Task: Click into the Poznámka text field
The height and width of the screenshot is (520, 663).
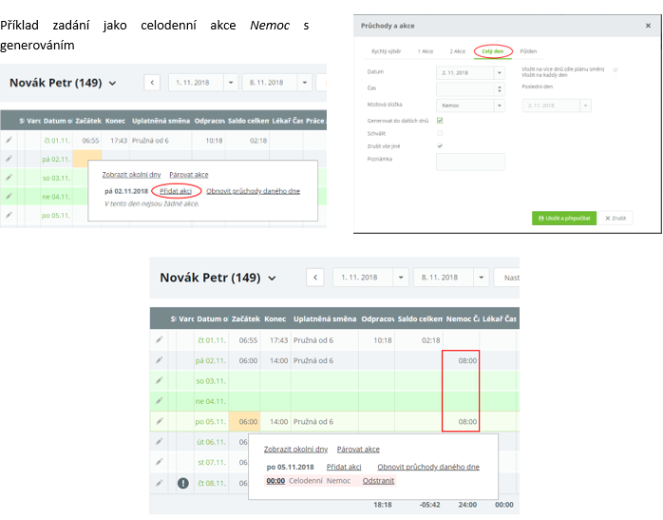Action: click(470, 163)
